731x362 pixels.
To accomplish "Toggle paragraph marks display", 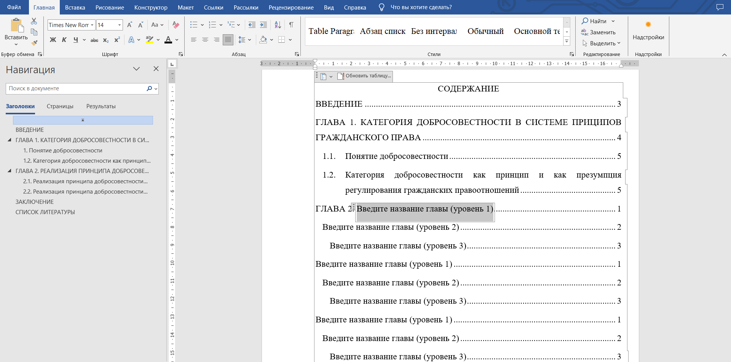I will 291,25.
